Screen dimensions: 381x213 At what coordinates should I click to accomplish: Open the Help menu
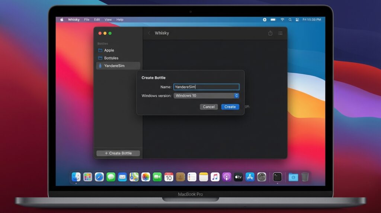(x=120, y=20)
